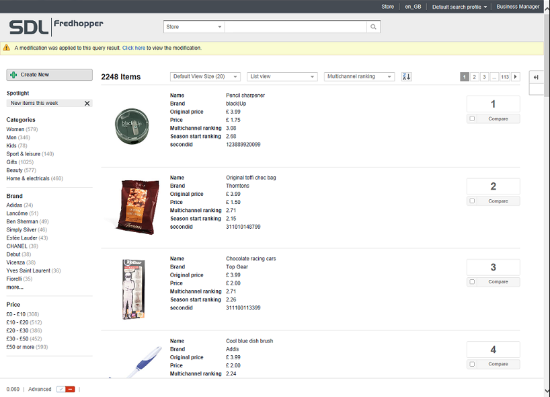Click the Chocolate racing cars product image
Image resolution: width=550 pixels, height=397 pixels.
[134, 289]
